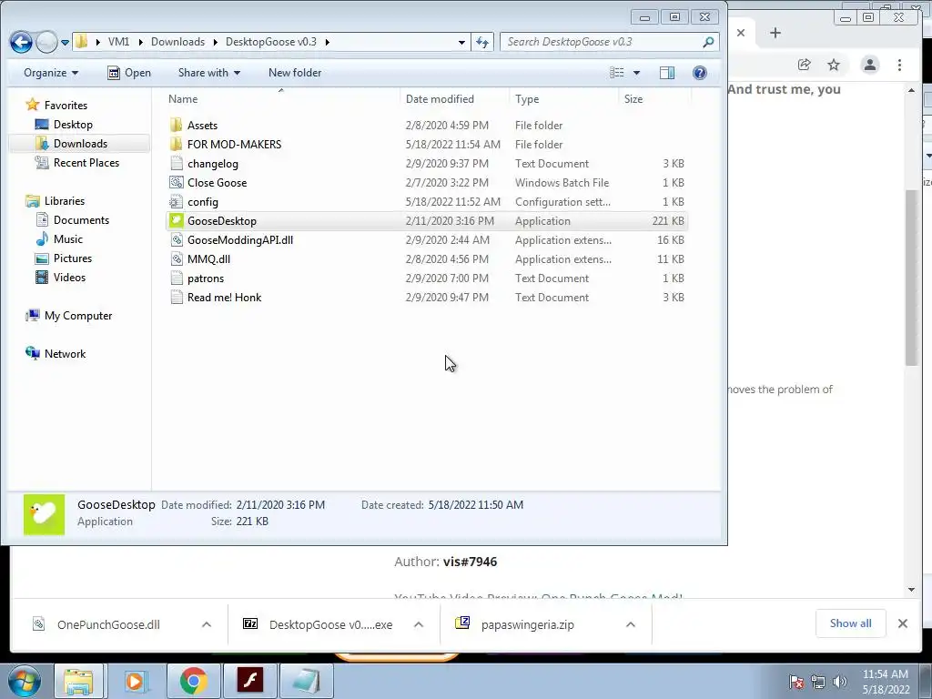
Task: Open a new Chrome tab with plus
Action: (775, 34)
